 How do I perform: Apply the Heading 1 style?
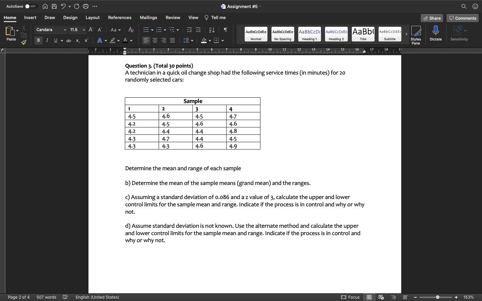pyautogui.click(x=310, y=34)
